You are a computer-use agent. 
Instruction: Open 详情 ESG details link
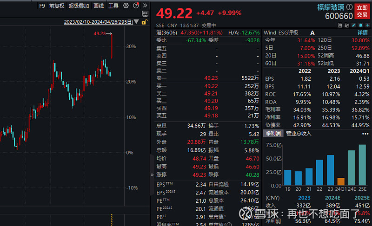(363, 32)
